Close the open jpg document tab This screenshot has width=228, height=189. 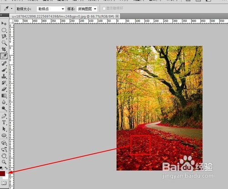click(x=117, y=16)
